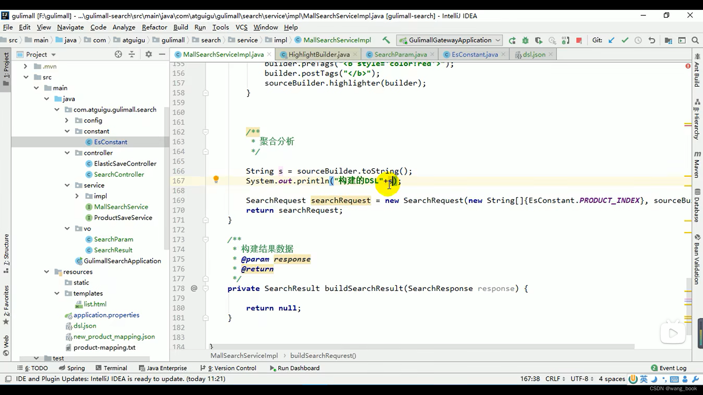Switch to the dsl.json tab
This screenshot has width=703, height=395.
pyautogui.click(x=534, y=54)
